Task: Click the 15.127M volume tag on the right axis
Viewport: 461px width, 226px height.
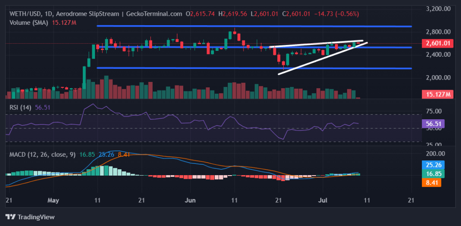Action: click(435, 95)
